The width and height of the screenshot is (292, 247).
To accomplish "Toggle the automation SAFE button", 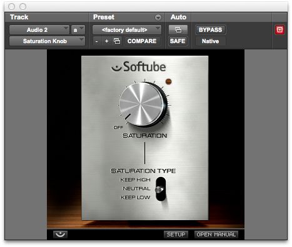I will 178,41.
